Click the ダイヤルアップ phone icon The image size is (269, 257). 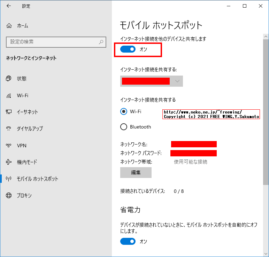click(9, 128)
